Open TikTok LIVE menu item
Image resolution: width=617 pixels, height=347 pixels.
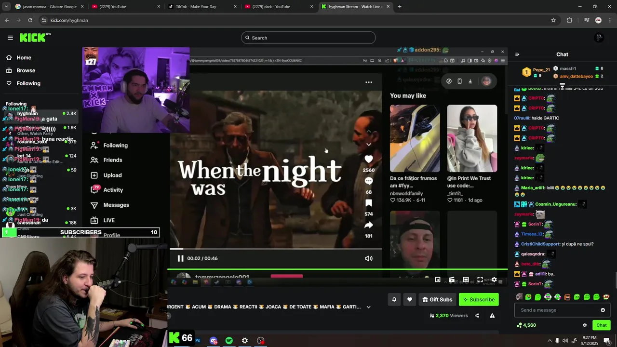(x=103, y=220)
